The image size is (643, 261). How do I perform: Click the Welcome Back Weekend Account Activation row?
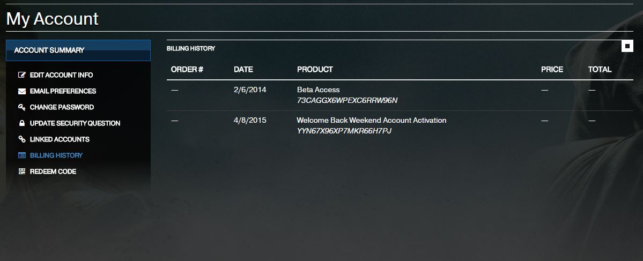coord(371,121)
